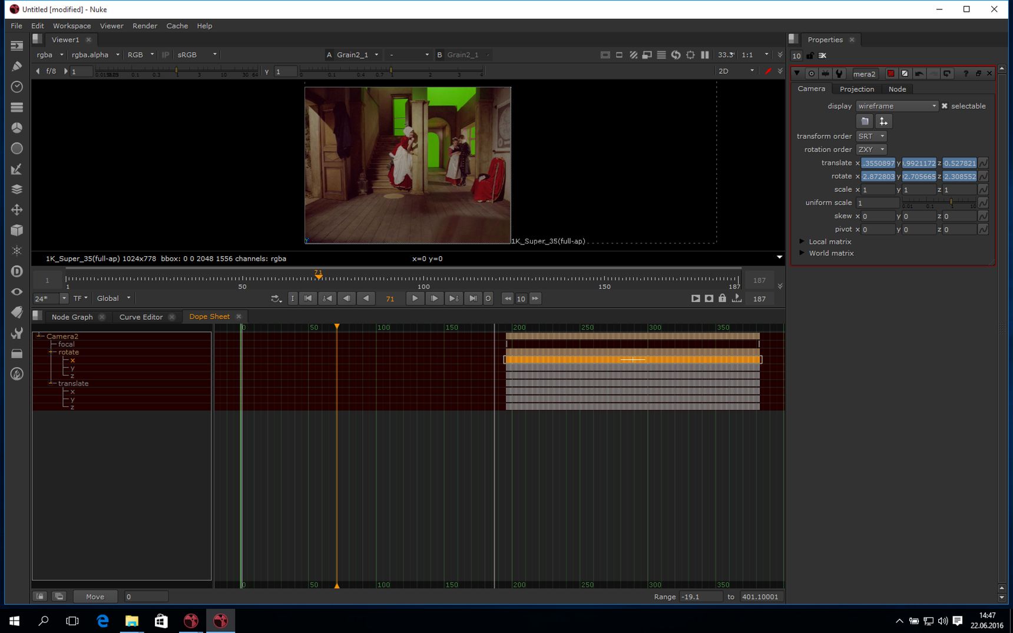Switch to the Projection tab

pyautogui.click(x=856, y=89)
